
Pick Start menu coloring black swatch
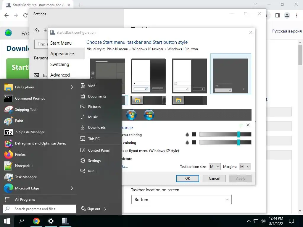[194, 134]
